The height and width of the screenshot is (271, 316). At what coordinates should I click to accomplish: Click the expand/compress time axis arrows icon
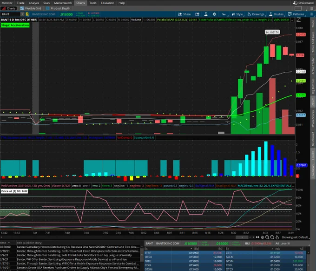(257, 237)
